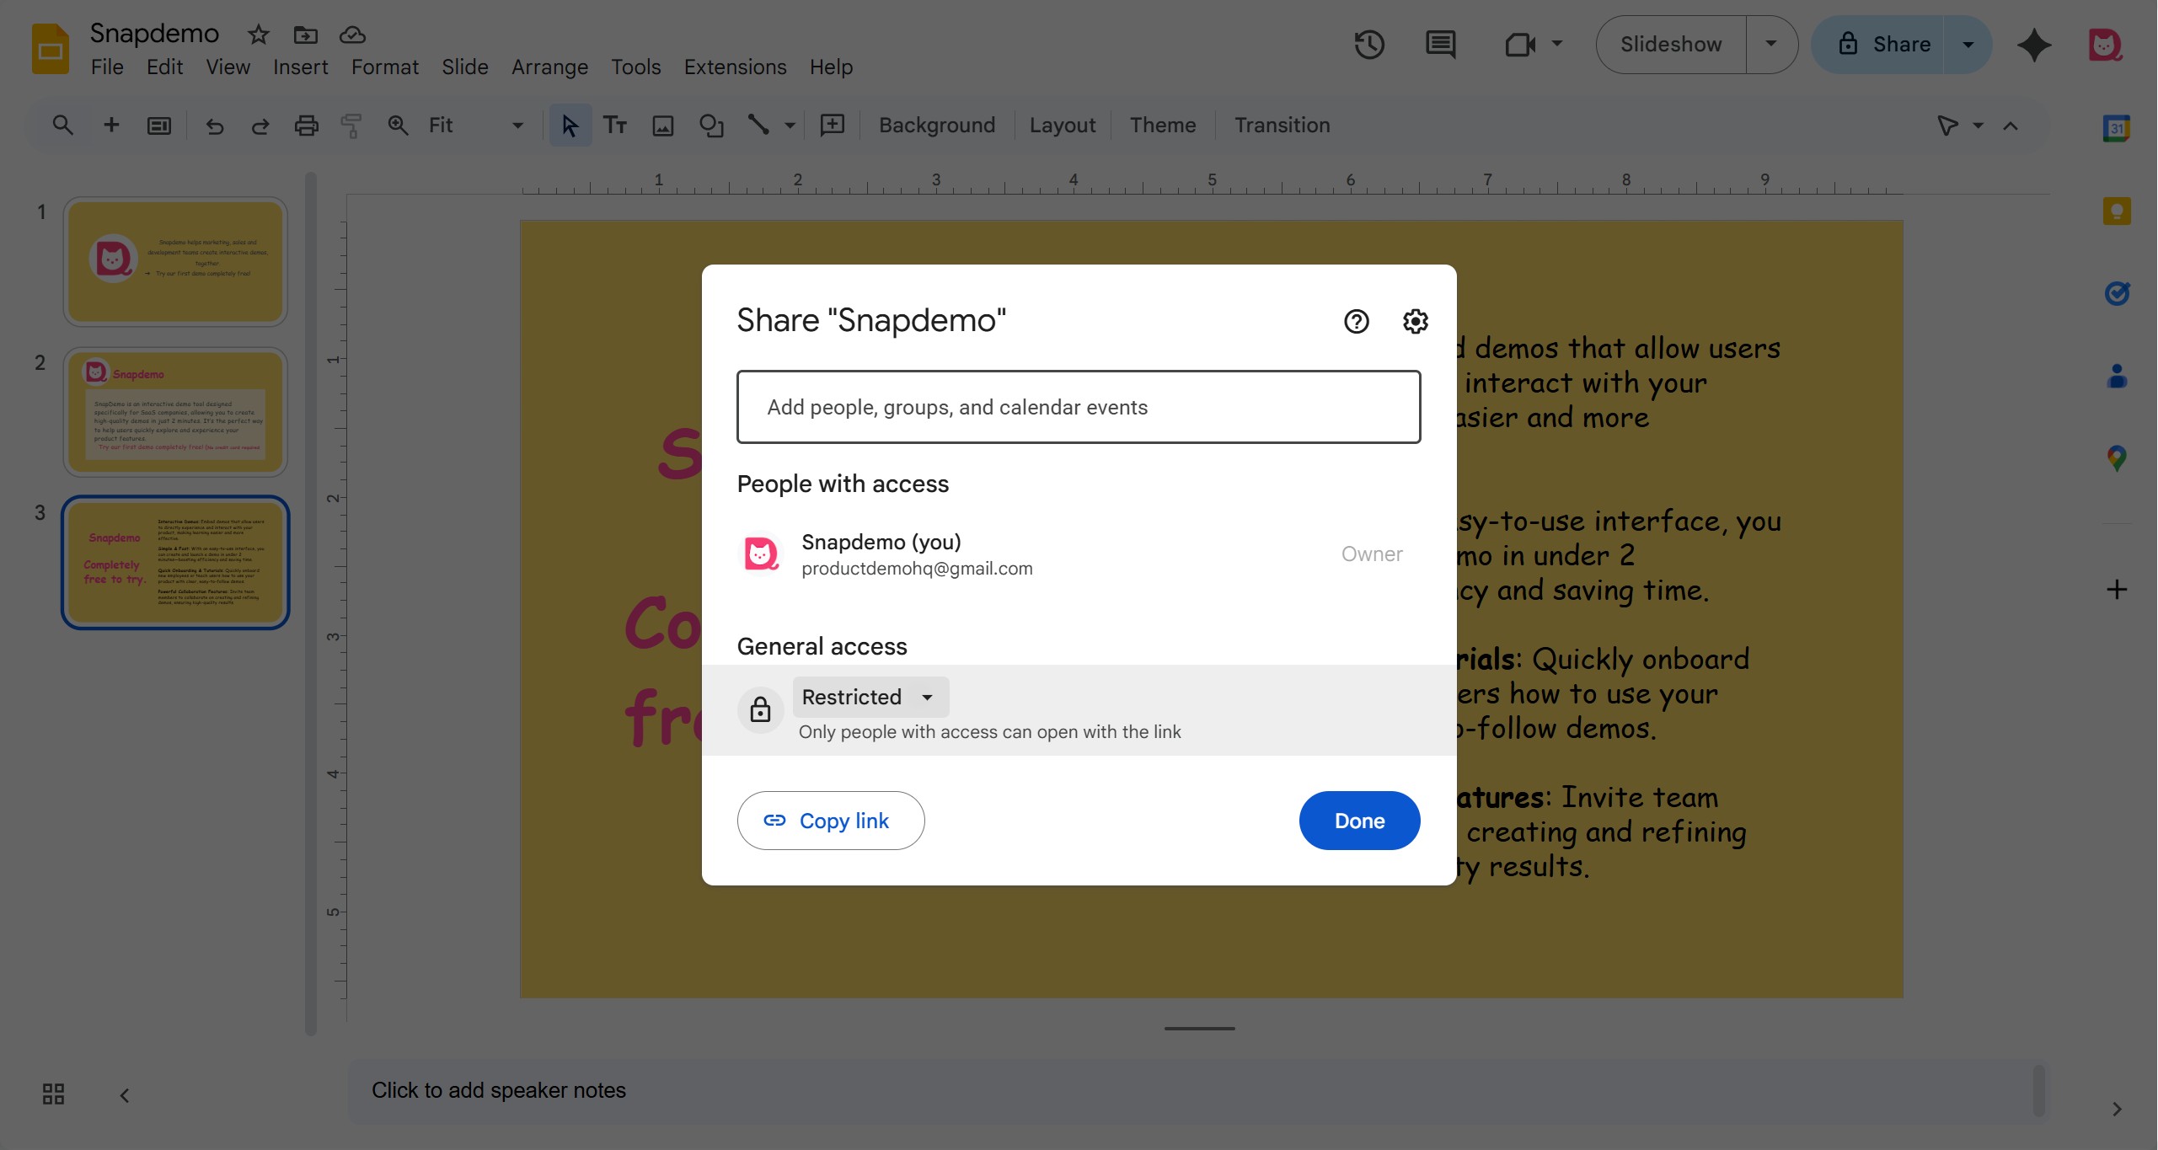Expand the Restricted access dropdown
Image resolution: width=2158 pixels, height=1150 pixels.
coord(870,698)
